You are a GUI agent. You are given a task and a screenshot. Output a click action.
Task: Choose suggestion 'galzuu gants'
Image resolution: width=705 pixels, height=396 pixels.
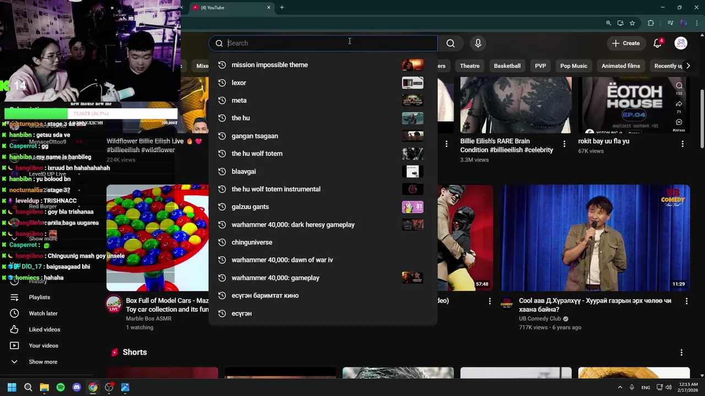[x=323, y=207]
